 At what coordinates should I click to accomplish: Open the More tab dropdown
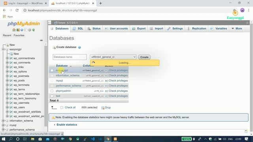236,29
